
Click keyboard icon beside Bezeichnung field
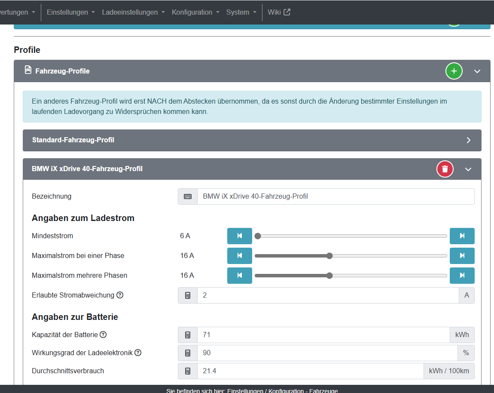pyautogui.click(x=188, y=196)
